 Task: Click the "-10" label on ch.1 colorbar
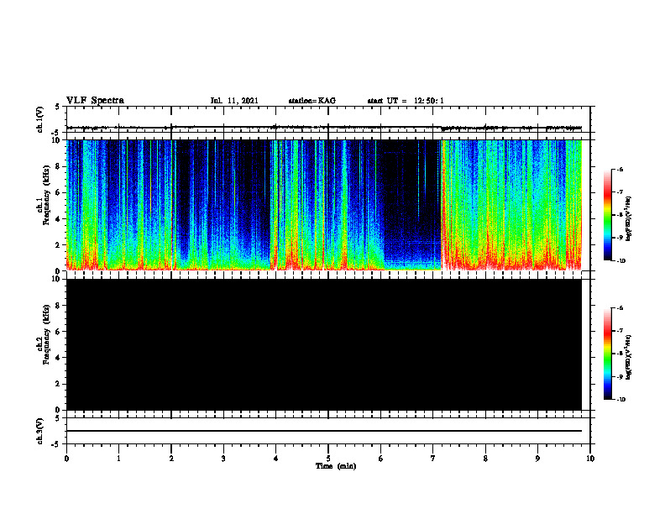[620, 260]
